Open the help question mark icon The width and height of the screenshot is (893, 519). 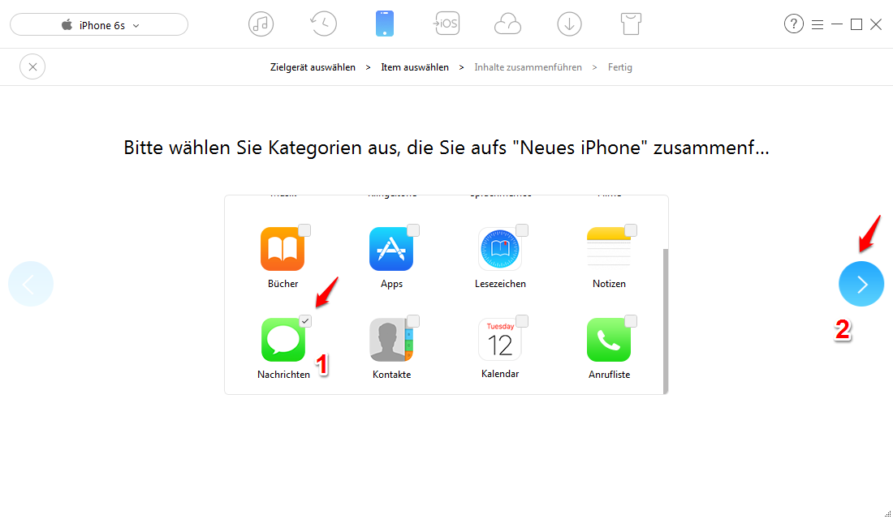point(793,24)
